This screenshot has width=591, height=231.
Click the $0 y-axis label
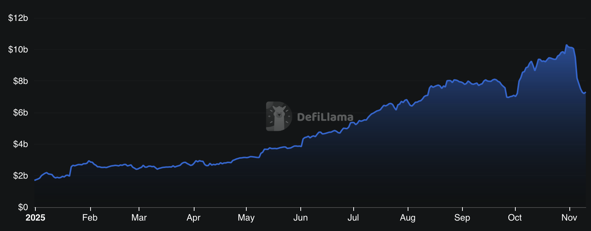[23, 207]
